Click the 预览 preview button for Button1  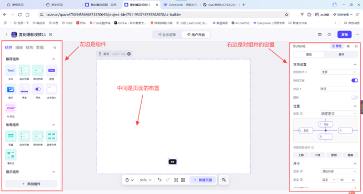(x=337, y=46)
